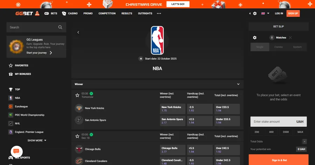Click LET'S GO! banner button
This screenshot has width=315, height=165.
coord(178,4)
